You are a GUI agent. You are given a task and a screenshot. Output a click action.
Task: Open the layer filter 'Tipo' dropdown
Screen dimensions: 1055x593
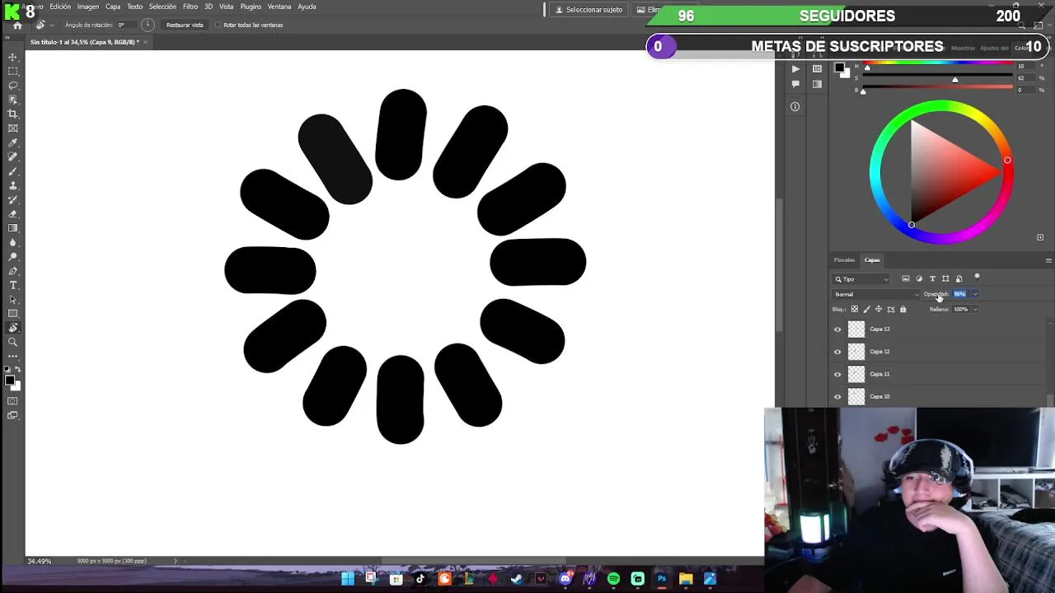coord(861,279)
